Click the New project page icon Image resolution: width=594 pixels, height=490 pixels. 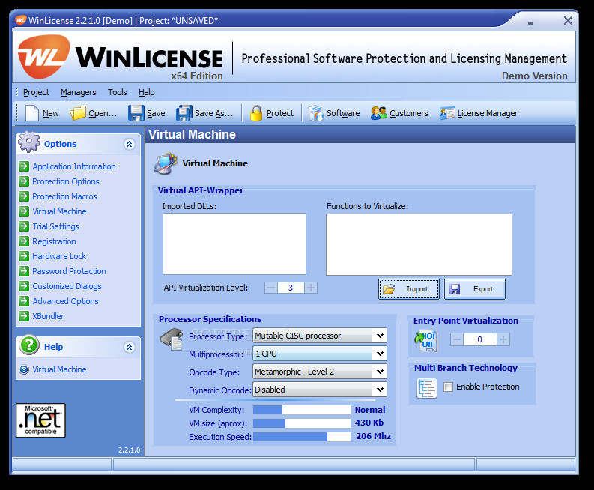(x=32, y=113)
